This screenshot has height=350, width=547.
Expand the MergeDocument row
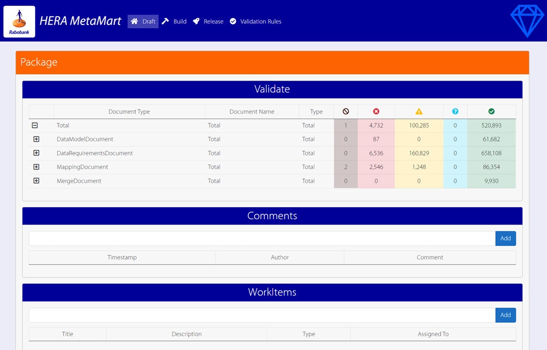coord(36,181)
